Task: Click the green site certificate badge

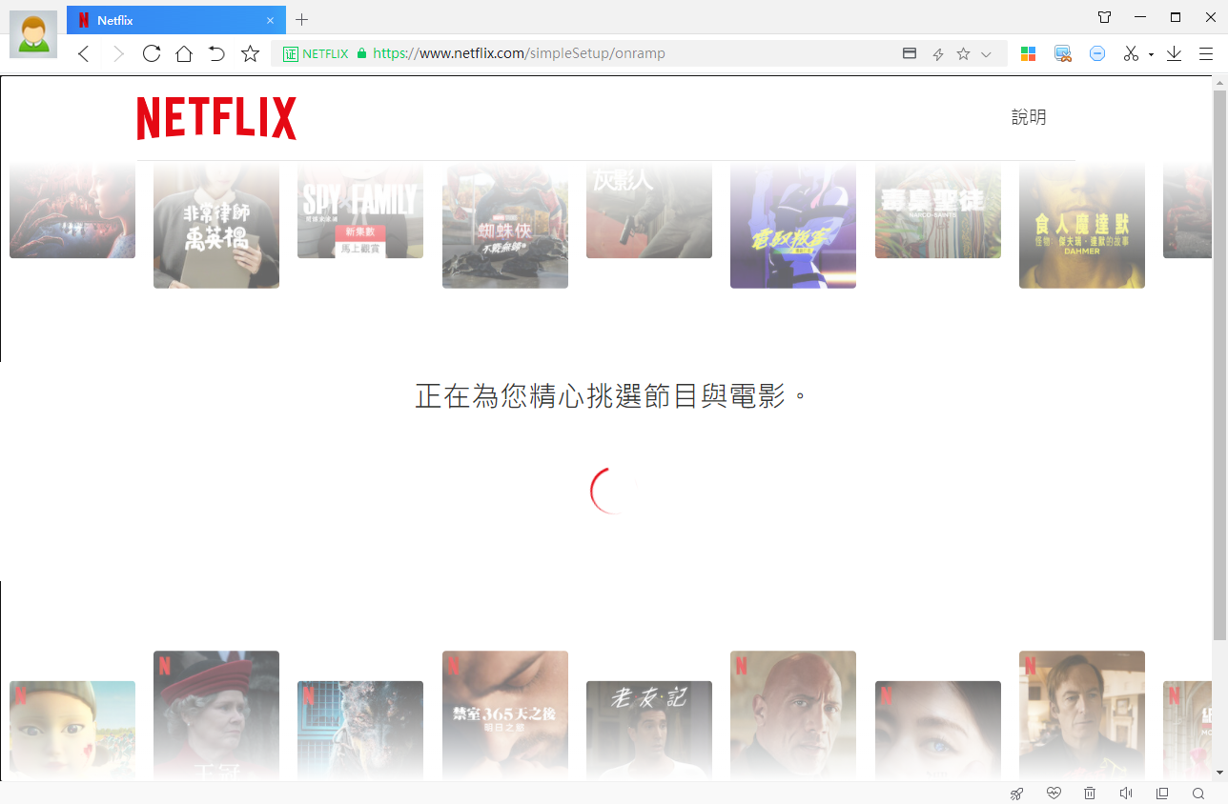Action: (x=316, y=54)
